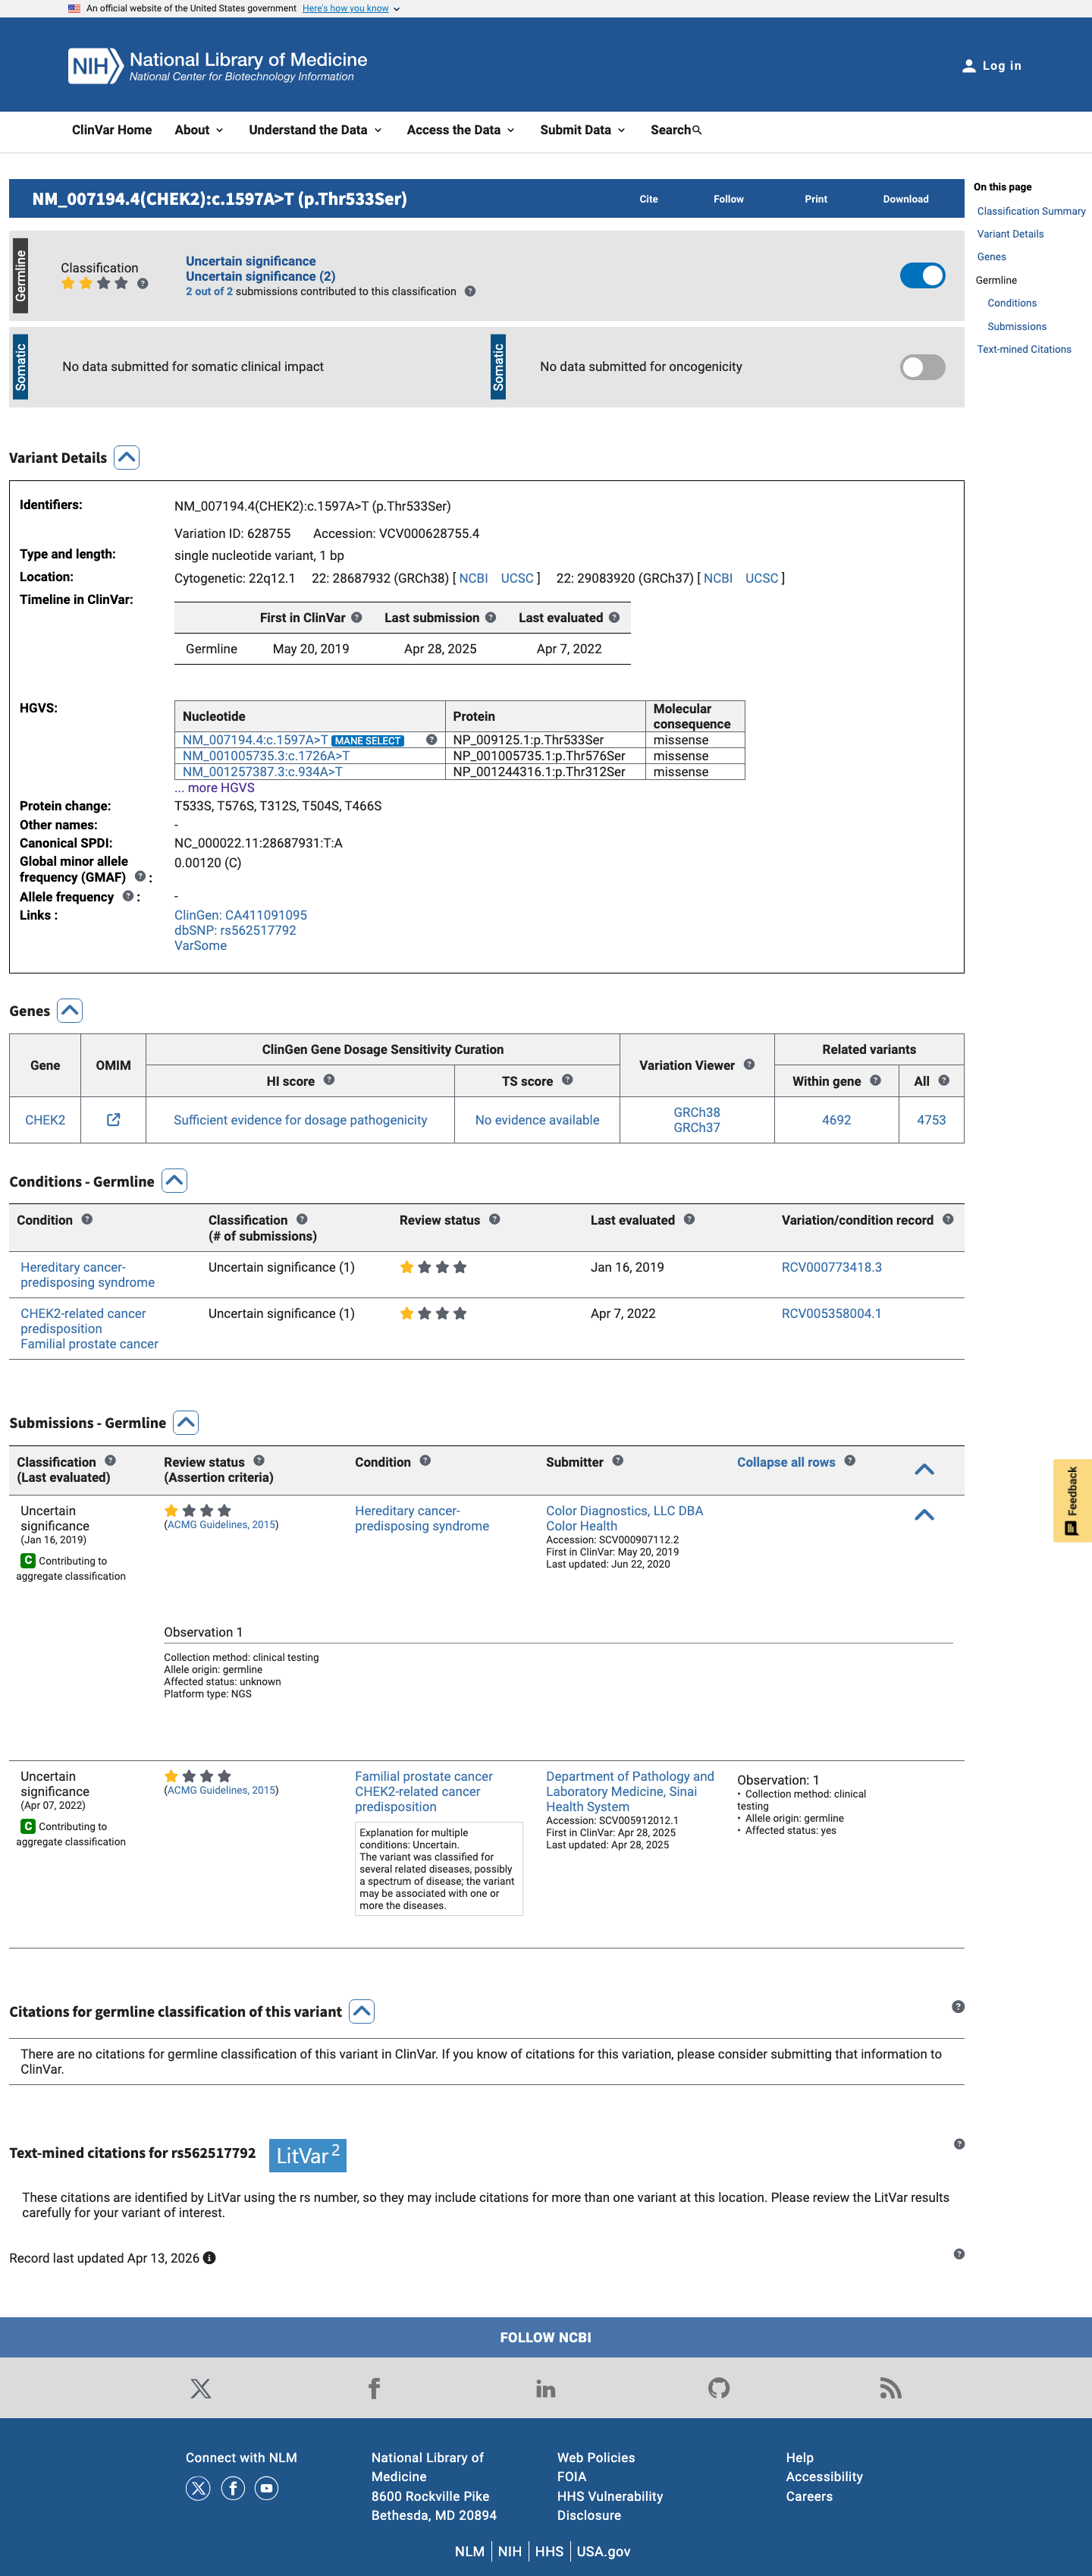Open the Submit Data dropdown
Viewport: 1092px width, 2576px height.
point(582,130)
